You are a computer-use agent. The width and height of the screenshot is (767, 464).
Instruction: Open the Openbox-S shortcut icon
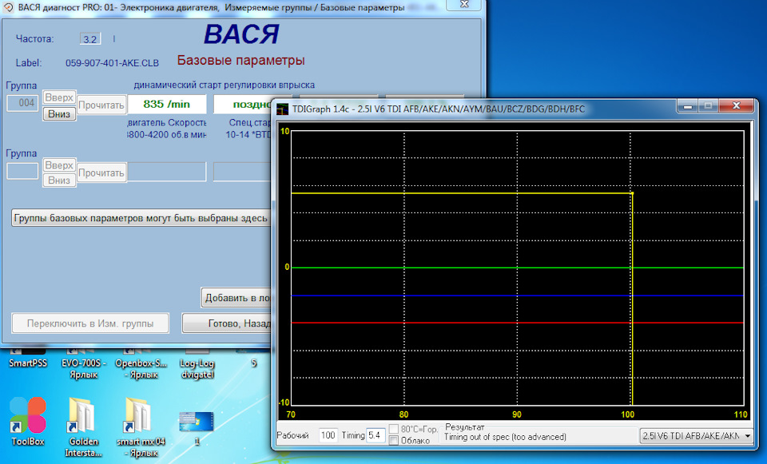pyautogui.click(x=141, y=363)
